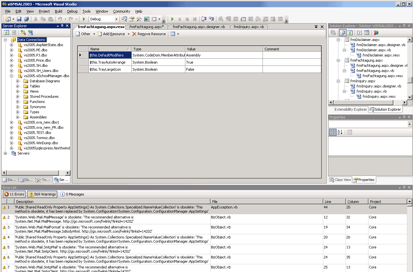Viewport: 413px width, 272px height.
Task: Click View Code icon in Solution Explorer
Action: point(359,33)
